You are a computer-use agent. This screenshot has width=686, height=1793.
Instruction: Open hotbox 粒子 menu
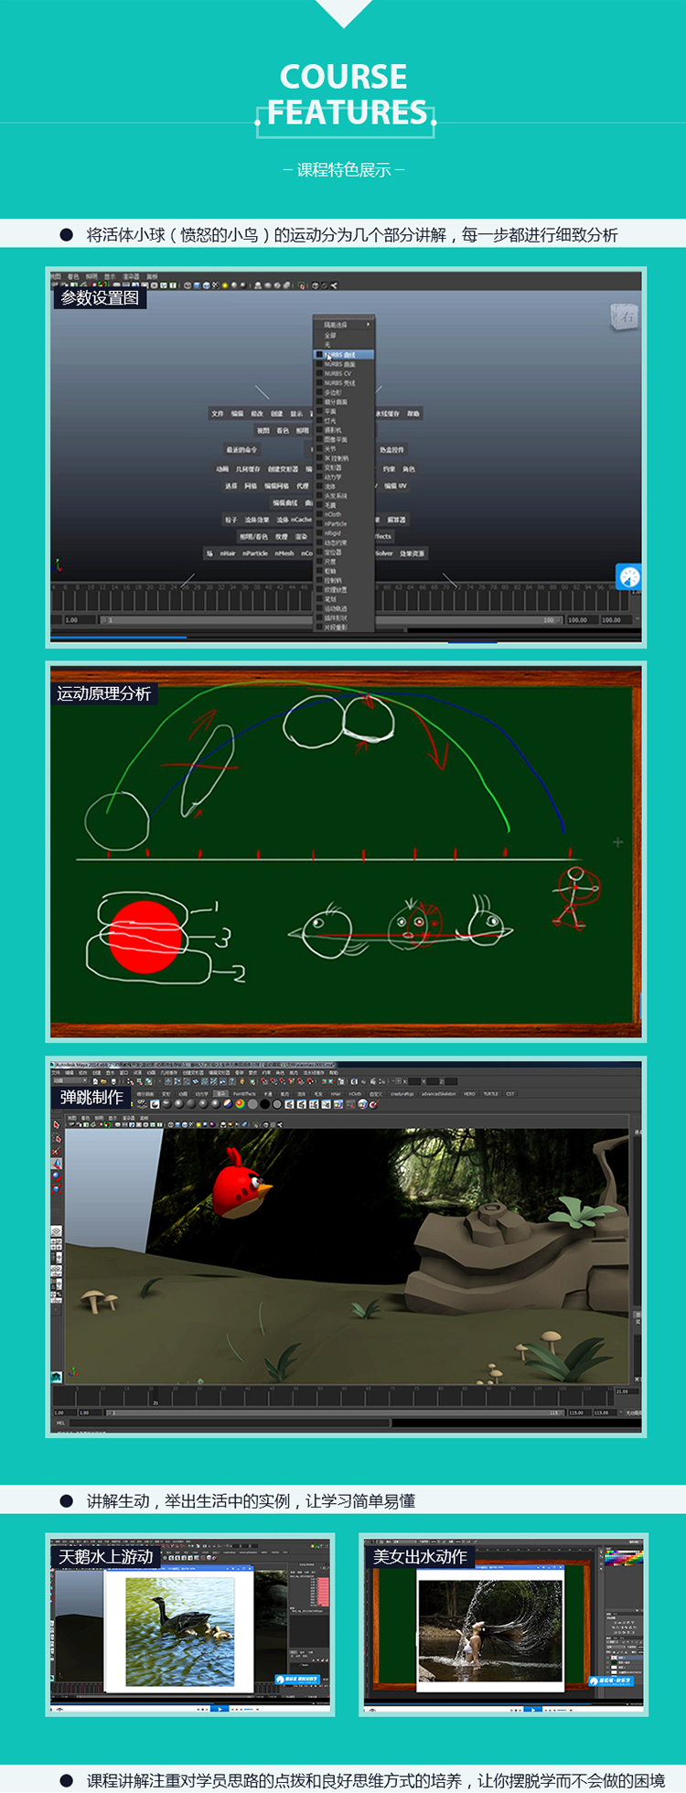[231, 520]
